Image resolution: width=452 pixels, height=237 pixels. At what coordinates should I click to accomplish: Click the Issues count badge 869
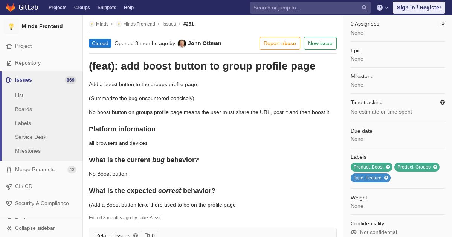click(70, 80)
